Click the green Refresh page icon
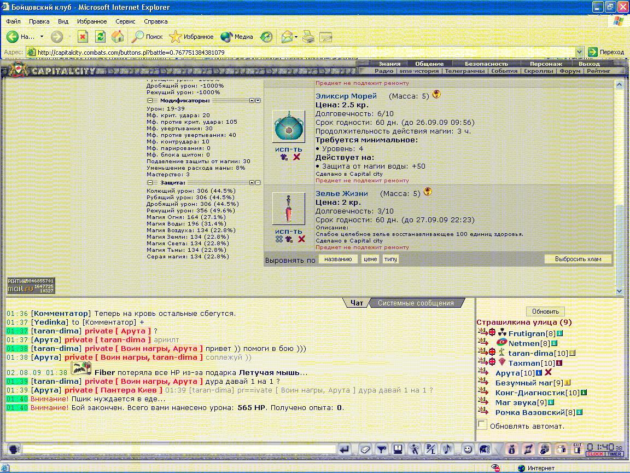 click(x=100, y=37)
